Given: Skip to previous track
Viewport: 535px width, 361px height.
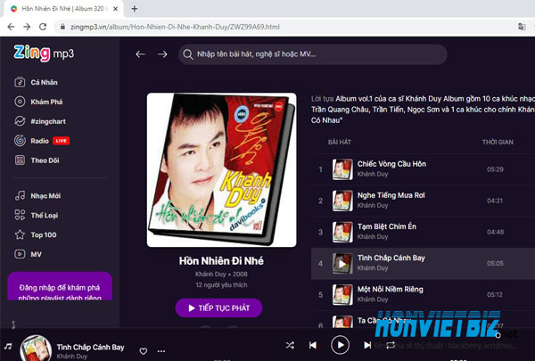Looking at the screenshot, I should pyautogui.click(x=313, y=345).
